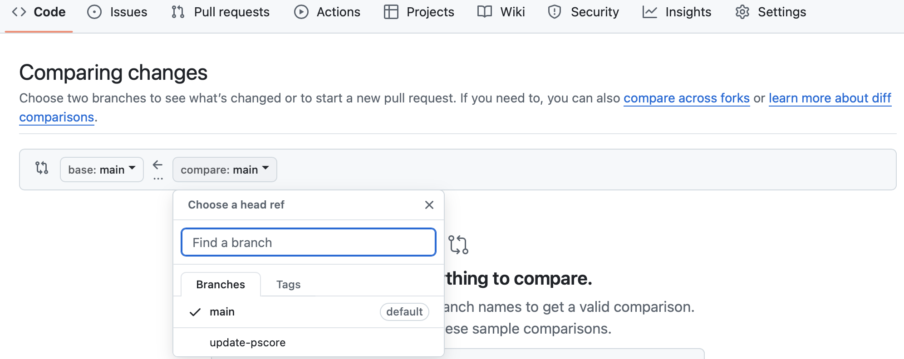This screenshot has height=359, width=904.
Task: Toggle the compare: main dropdown
Action: click(225, 170)
